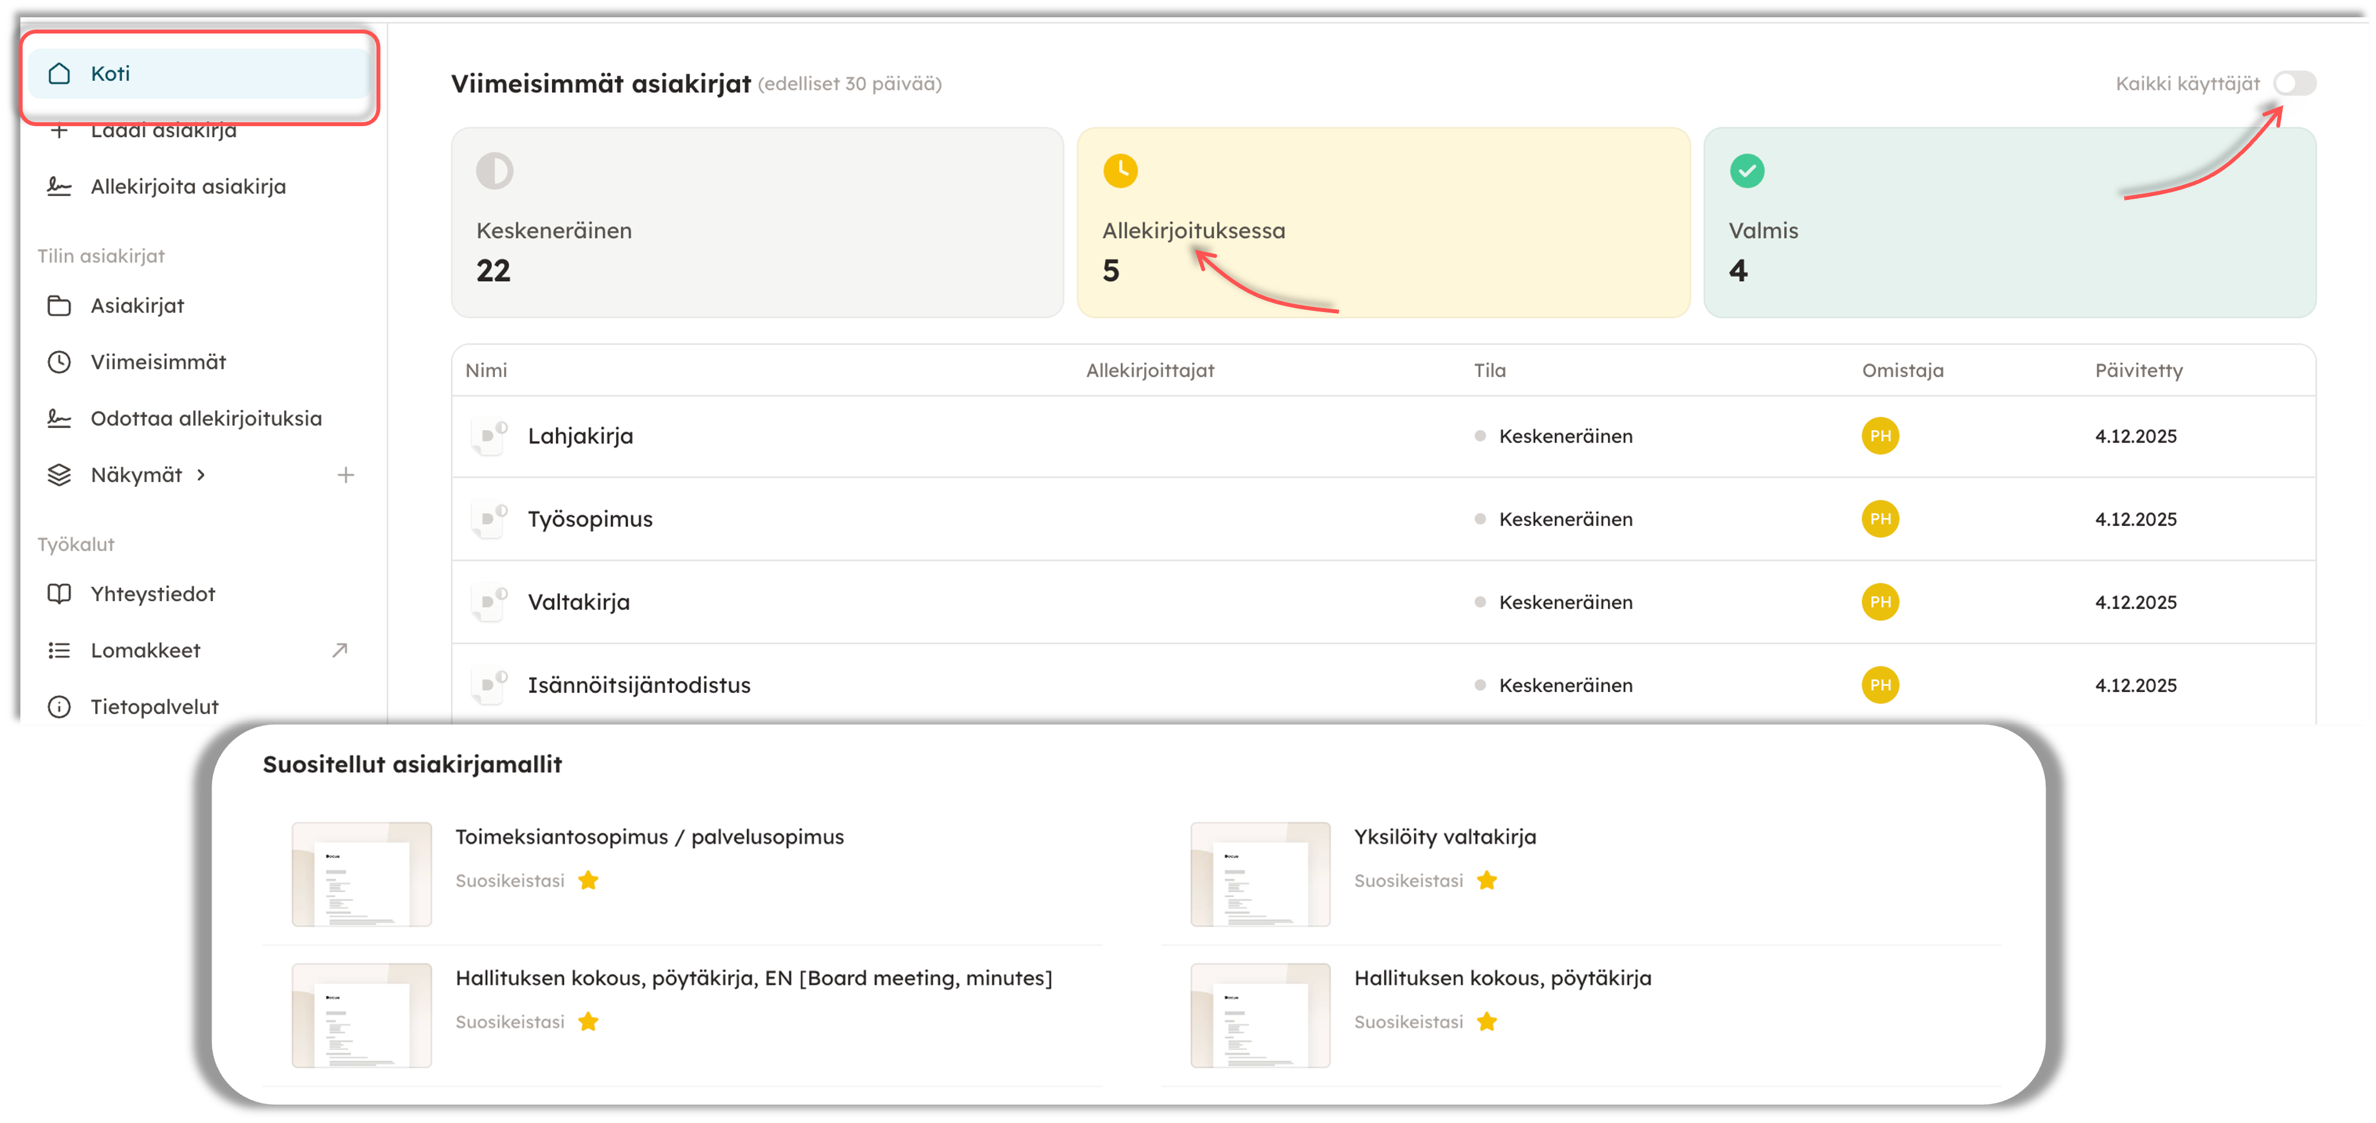The image size is (2376, 1123).
Task: Expand the Näkymät chevron
Action: tap(201, 476)
